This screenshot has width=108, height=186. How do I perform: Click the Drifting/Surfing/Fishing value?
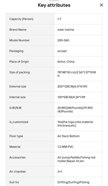point(73,182)
